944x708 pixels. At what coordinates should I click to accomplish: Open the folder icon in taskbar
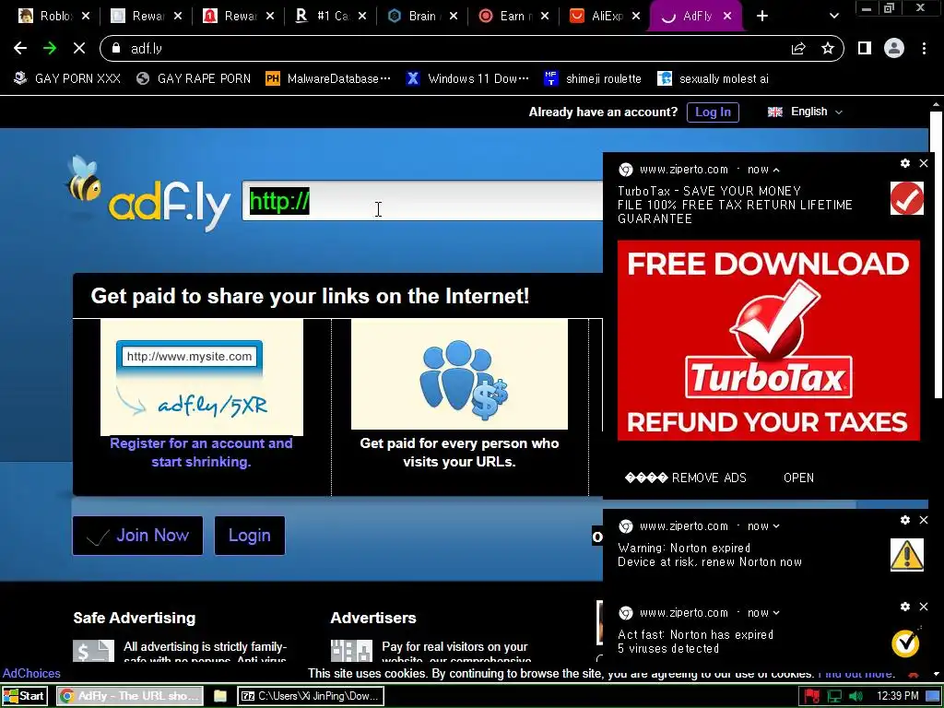(220, 696)
